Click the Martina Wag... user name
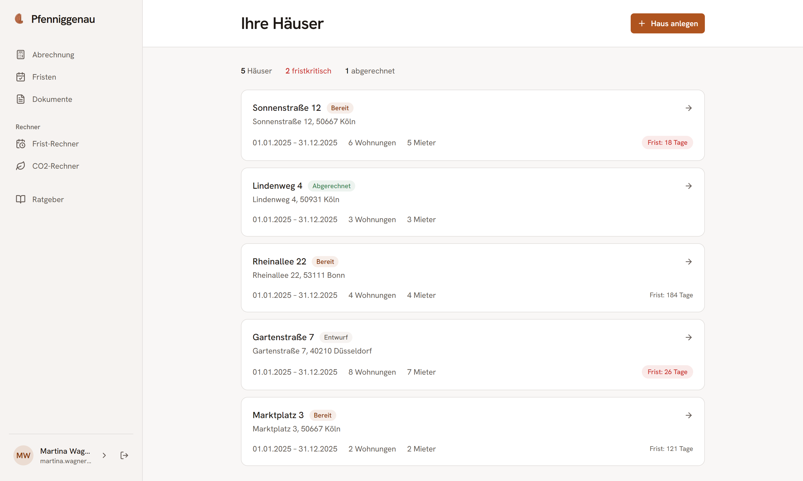 pyautogui.click(x=65, y=451)
